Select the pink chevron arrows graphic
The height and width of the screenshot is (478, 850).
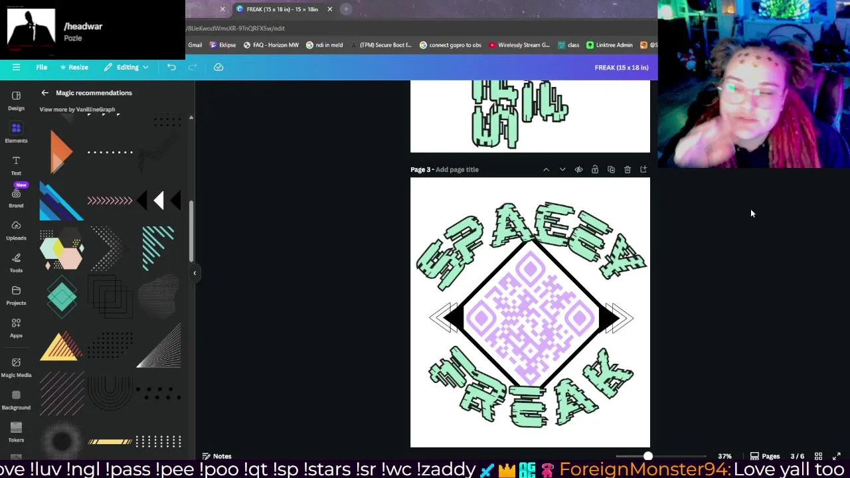(110, 200)
